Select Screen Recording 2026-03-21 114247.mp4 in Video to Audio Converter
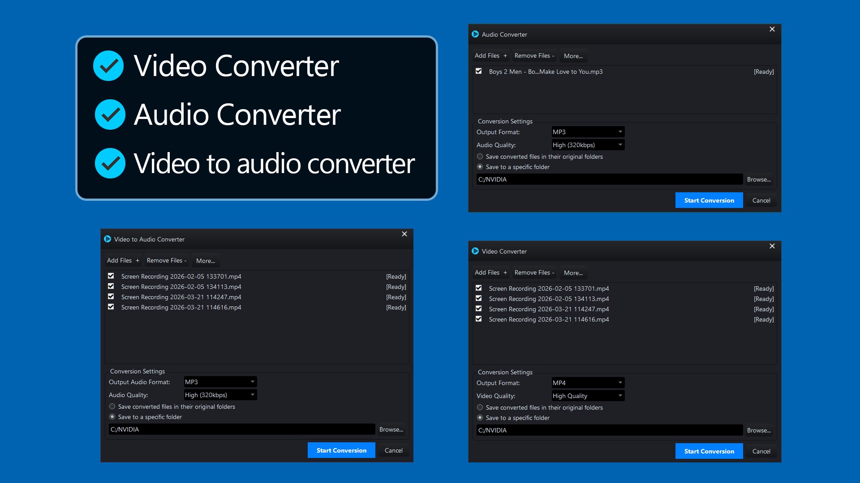Screen dimensions: 860x483 coord(257,297)
